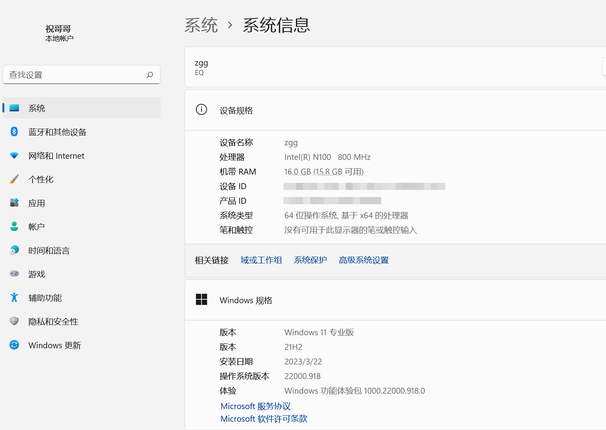Open 时间和语言 settings

82,250
